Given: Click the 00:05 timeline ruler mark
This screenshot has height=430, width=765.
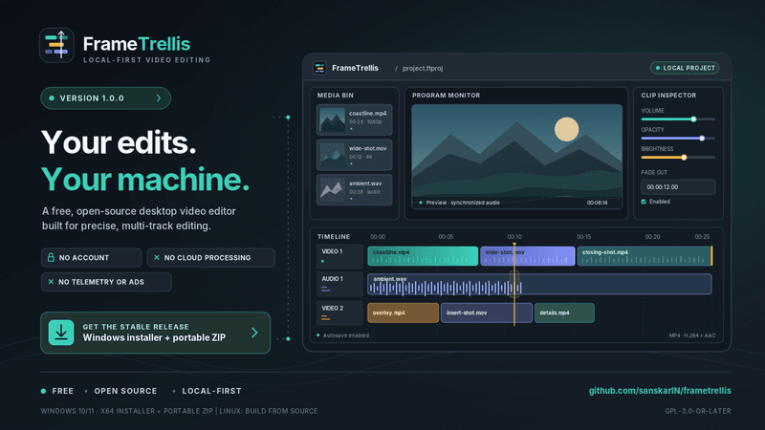Looking at the screenshot, I should tap(446, 237).
